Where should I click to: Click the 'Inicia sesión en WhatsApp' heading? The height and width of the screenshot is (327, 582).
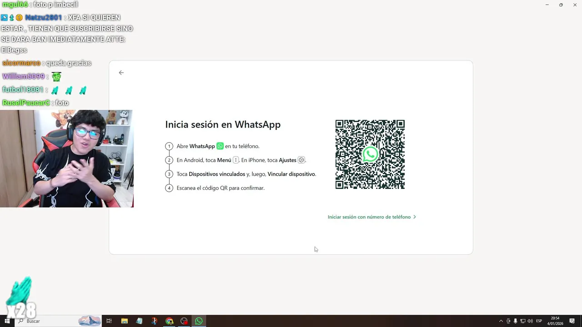point(223,124)
